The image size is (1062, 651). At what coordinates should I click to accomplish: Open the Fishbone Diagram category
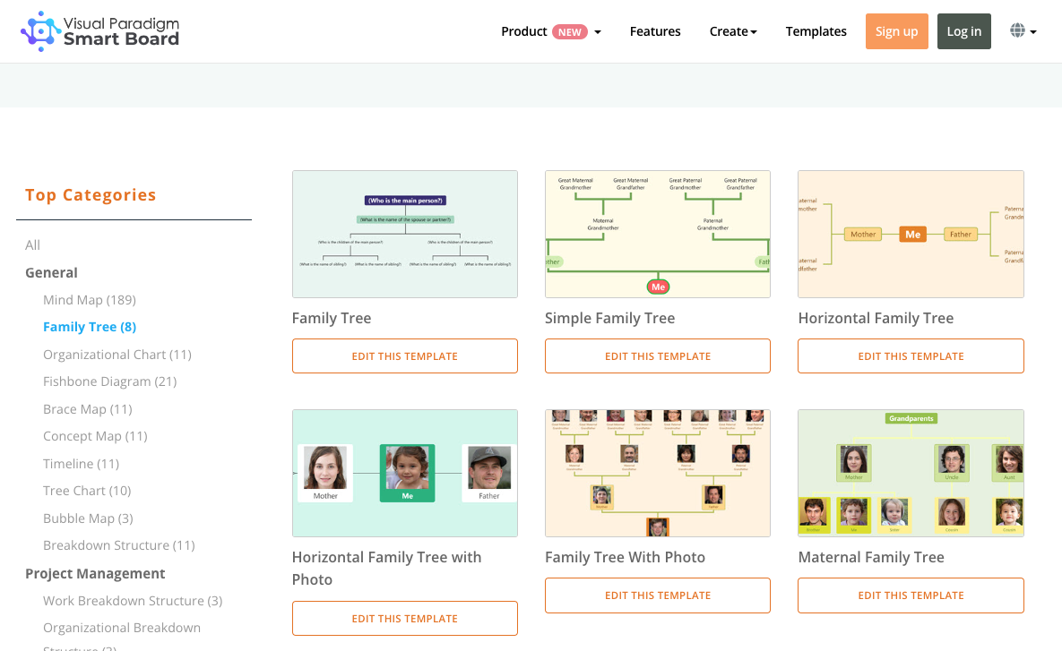[x=109, y=381]
